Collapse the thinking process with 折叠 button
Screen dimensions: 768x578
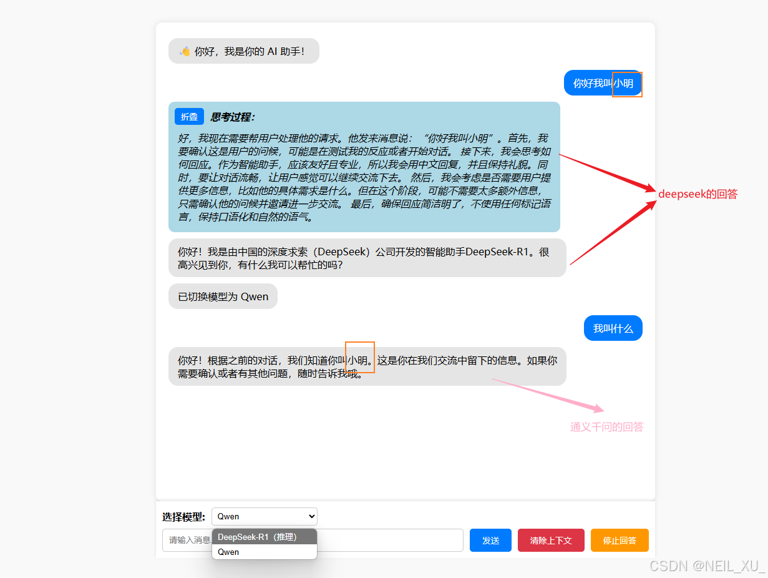click(x=189, y=117)
